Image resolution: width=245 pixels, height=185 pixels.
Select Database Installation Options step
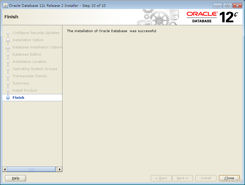[x=37, y=47]
